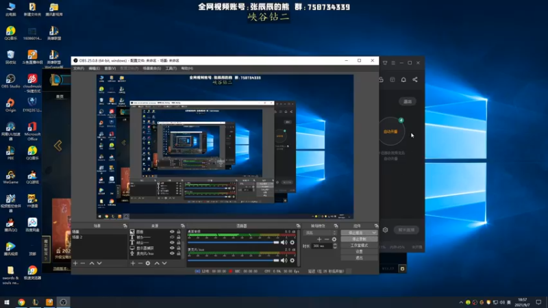Open the cloudmusic desktop shortcut

[x=32, y=83]
